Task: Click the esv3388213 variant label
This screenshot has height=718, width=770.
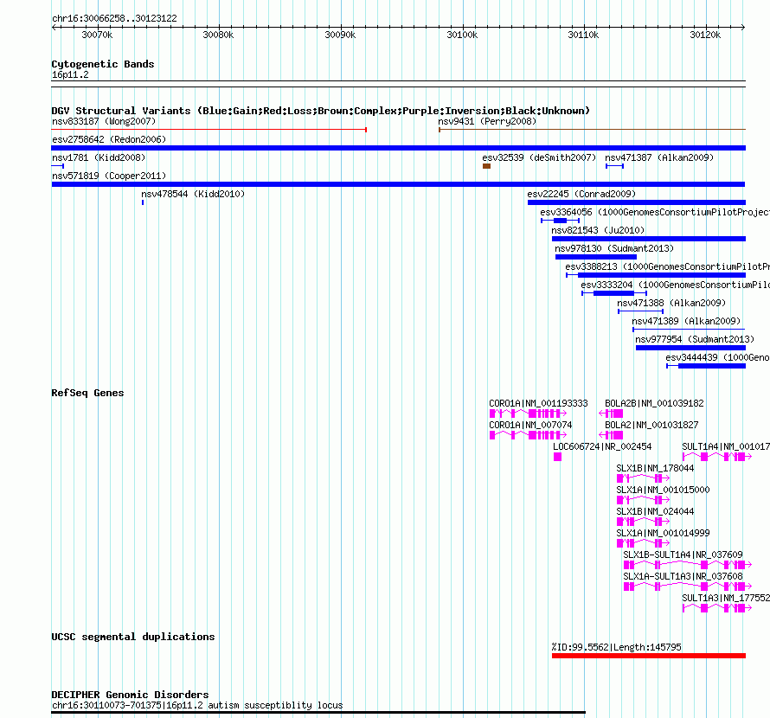Action: tap(667, 266)
